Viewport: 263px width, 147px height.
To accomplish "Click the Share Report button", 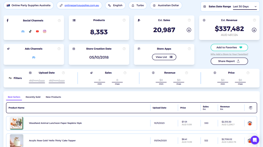I will pyautogui.click(x=229, y=61).
